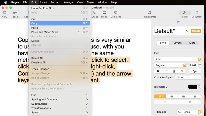Switch to the Layout tab
Image resolution: width=206 pixels, height=116 pixels.
pyautogui.click(x=177, y=43)
